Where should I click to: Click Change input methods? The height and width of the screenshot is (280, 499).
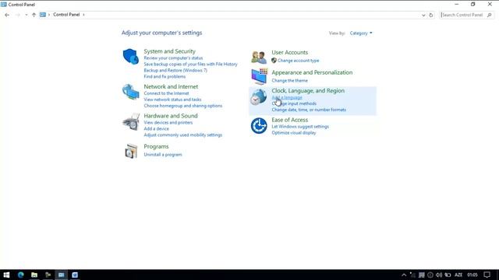tap(294, 103)
